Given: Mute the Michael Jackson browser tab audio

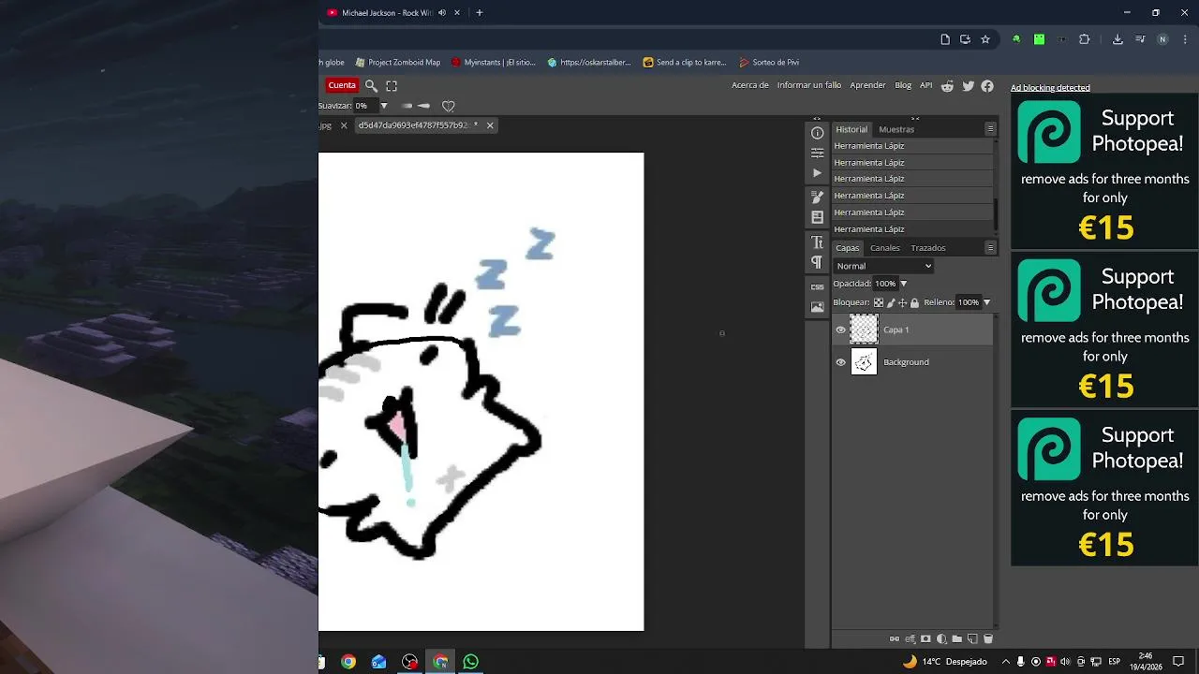Looking at the screenshot, I should [x=442, y=13].
